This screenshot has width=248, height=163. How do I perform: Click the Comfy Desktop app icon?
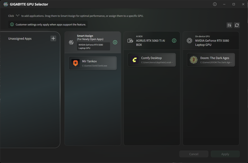tap(135, 60)
